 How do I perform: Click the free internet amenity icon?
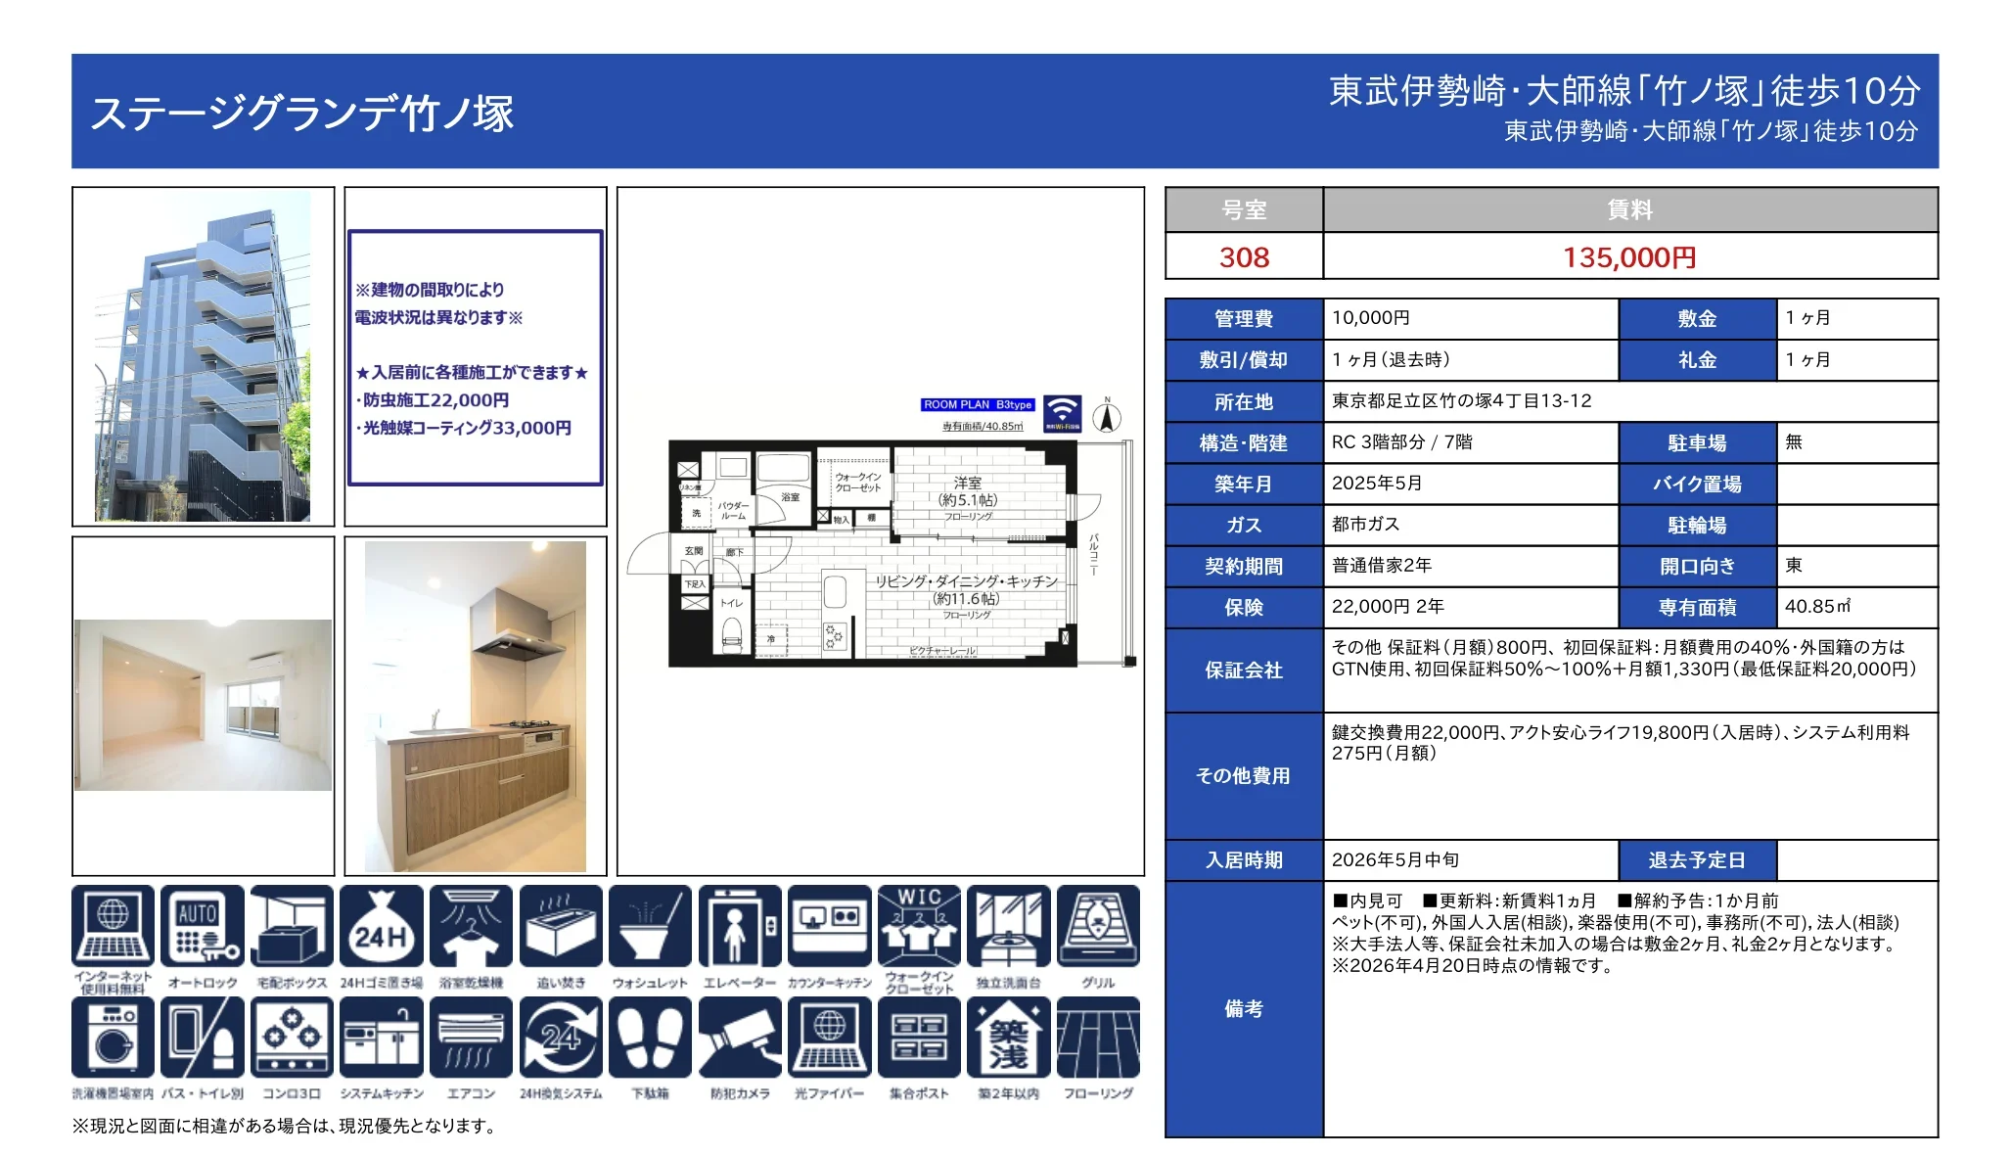[x=113, y=926]
